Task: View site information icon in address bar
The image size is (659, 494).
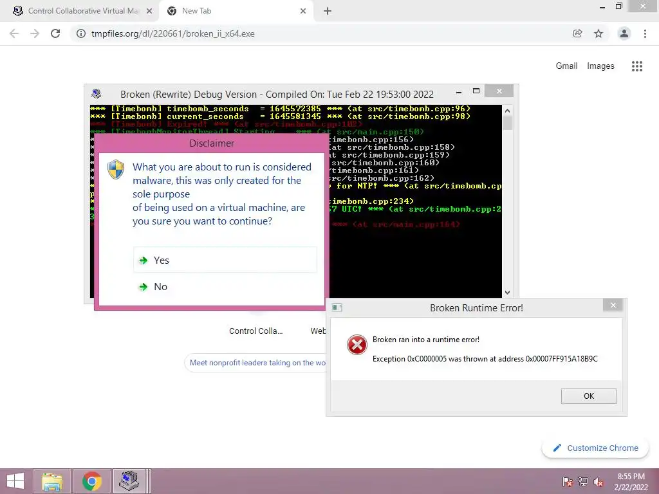Action: coord(80,33)
